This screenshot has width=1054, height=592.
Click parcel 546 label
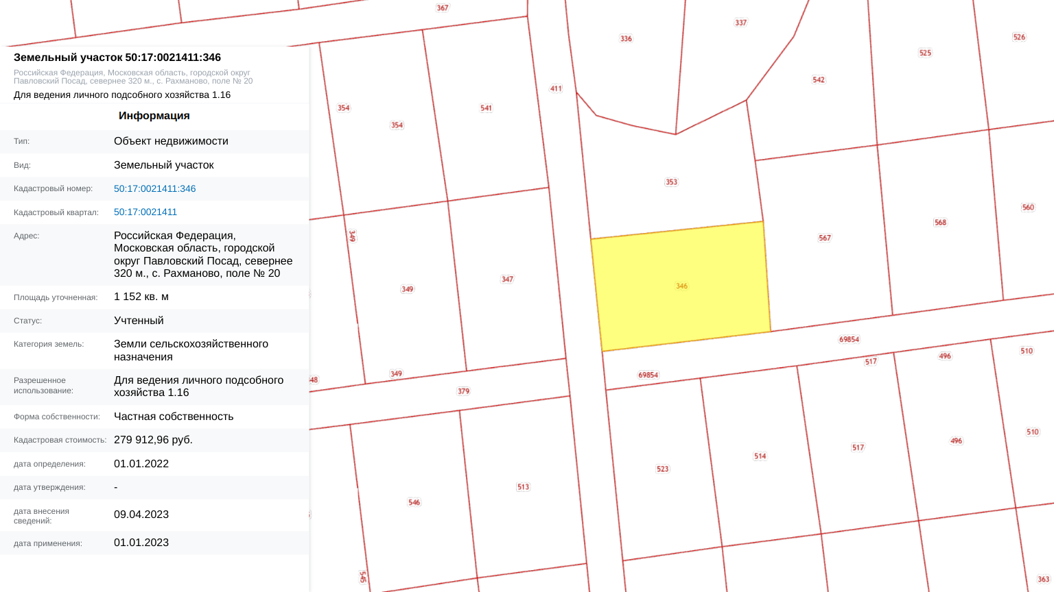[x=414, y=502]
